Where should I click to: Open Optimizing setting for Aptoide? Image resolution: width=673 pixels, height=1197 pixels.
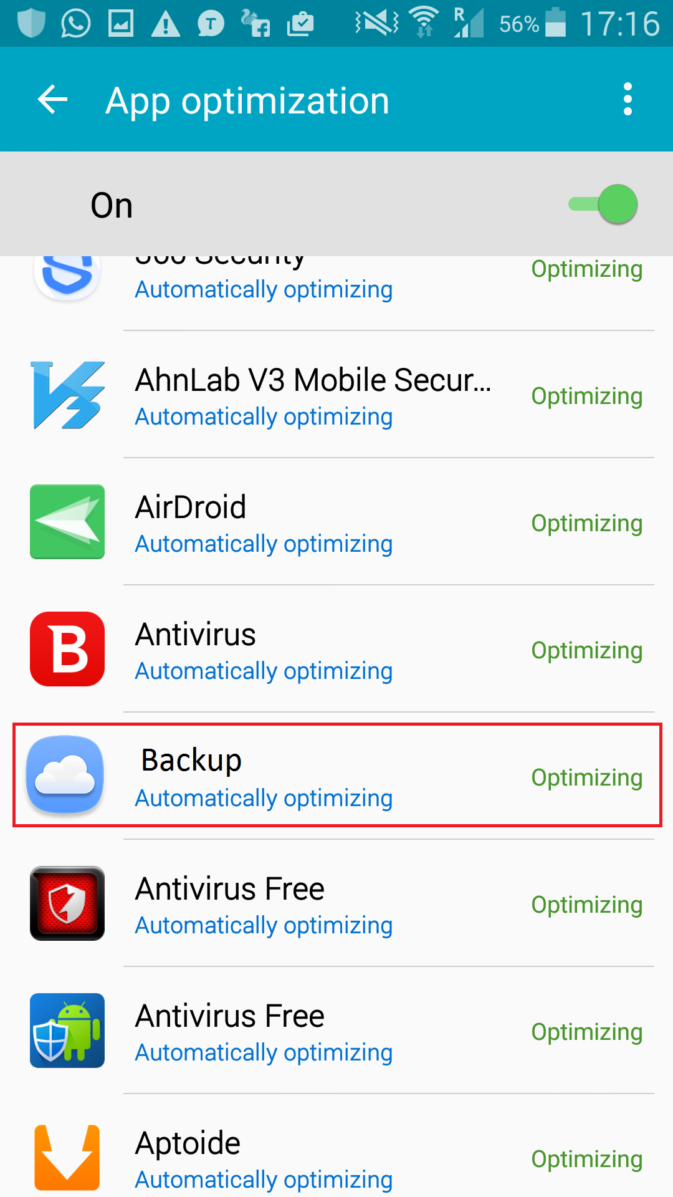(x=586, y=1160)
